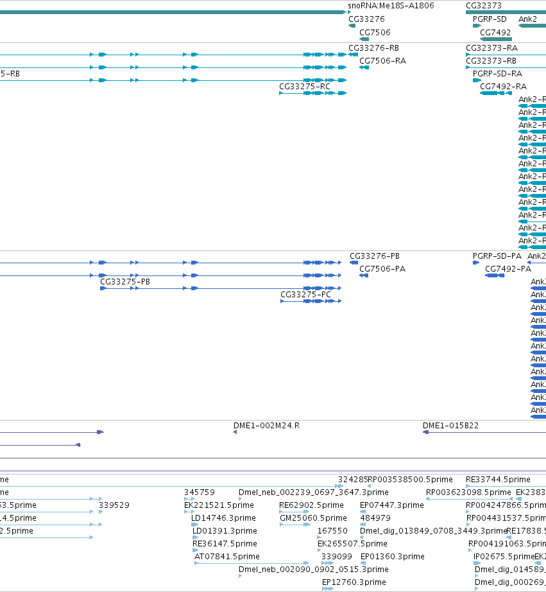The height and width of the screenshot is (592, 546).
Task: Select the PGRP-SD-PA protein label
Action: pyautogui.click(x=497, y=256)
